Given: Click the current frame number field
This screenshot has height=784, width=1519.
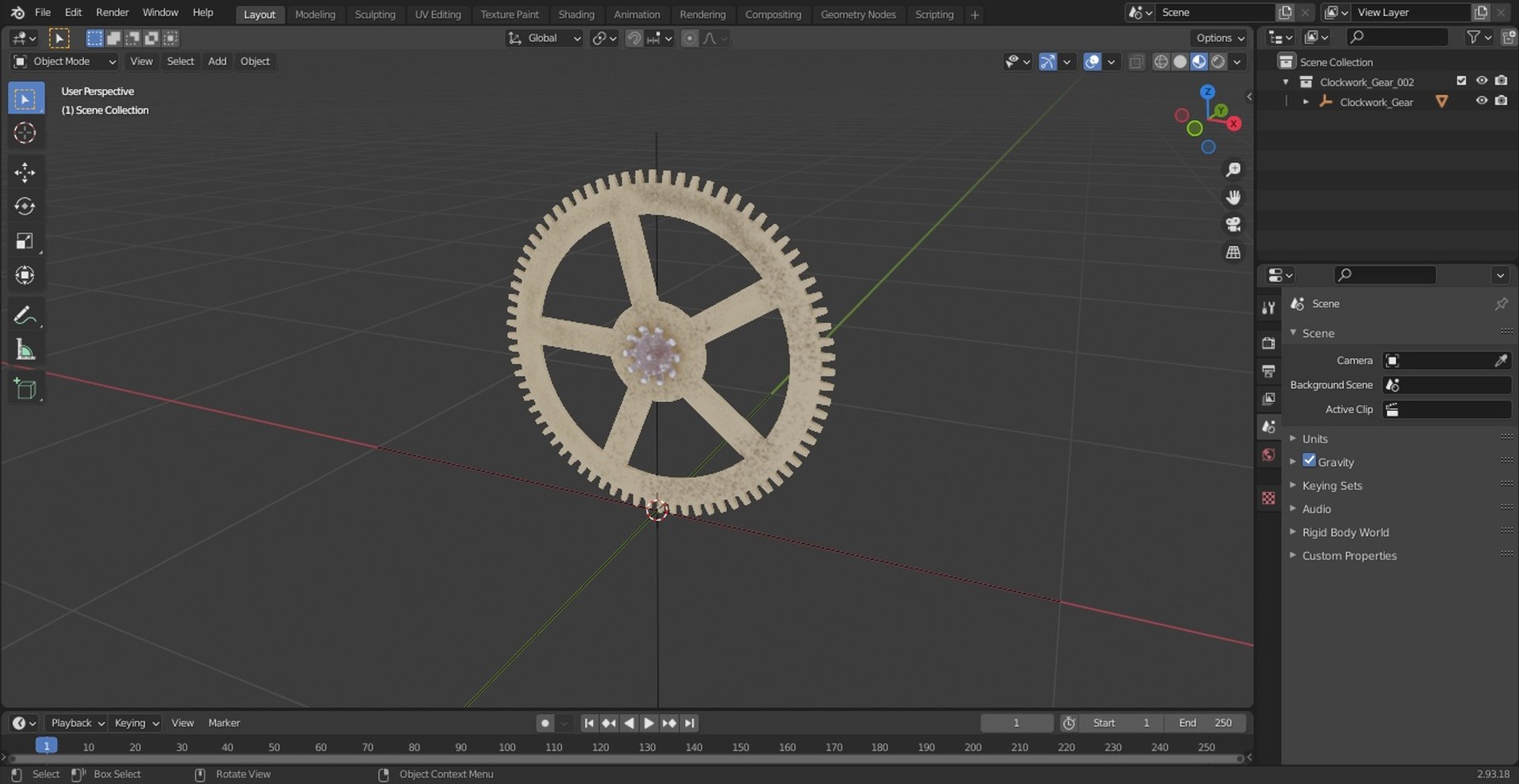Looking at the screenshot, I should 1017,723.
